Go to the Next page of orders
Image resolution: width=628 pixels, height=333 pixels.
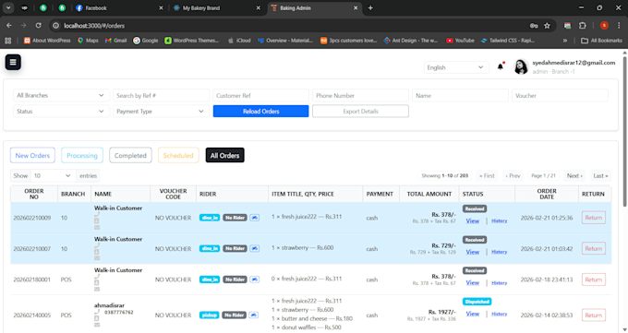click(574, 175)
